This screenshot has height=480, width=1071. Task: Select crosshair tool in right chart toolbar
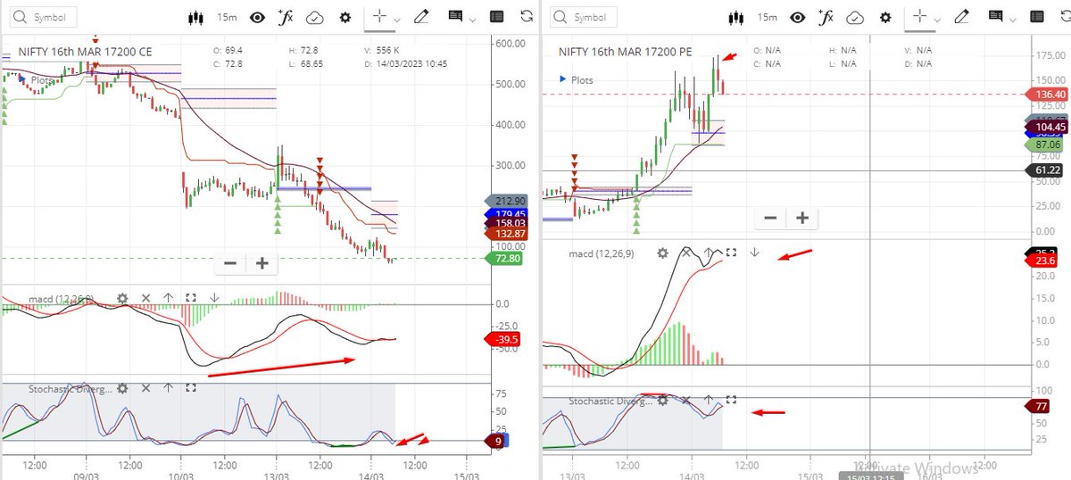click(919, 17)
